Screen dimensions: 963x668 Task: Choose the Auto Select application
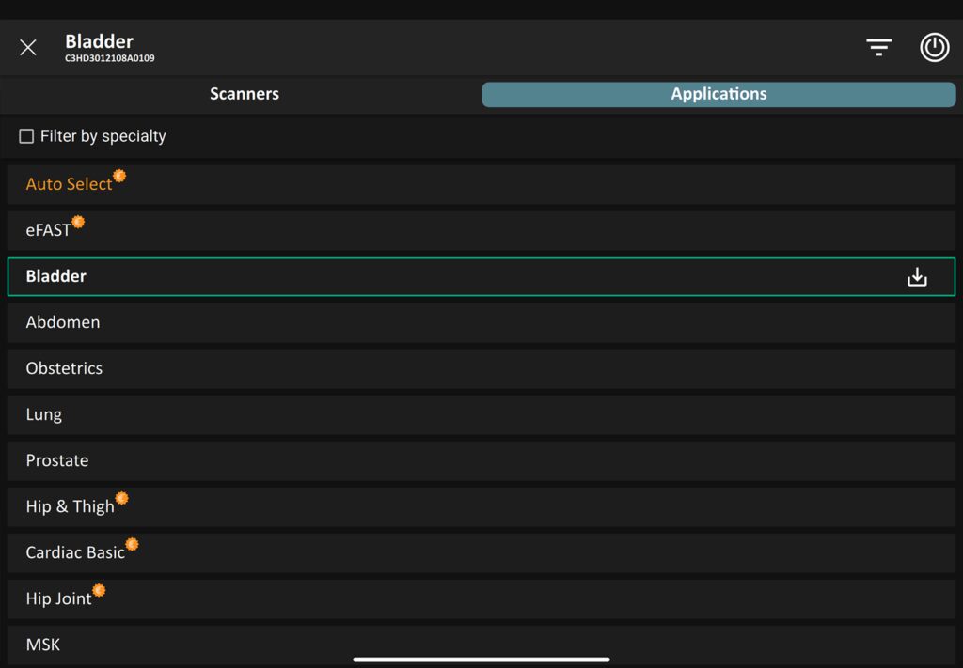point(69,185)
